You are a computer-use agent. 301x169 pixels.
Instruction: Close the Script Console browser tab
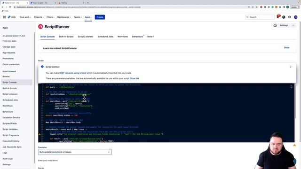coord(27,3)
